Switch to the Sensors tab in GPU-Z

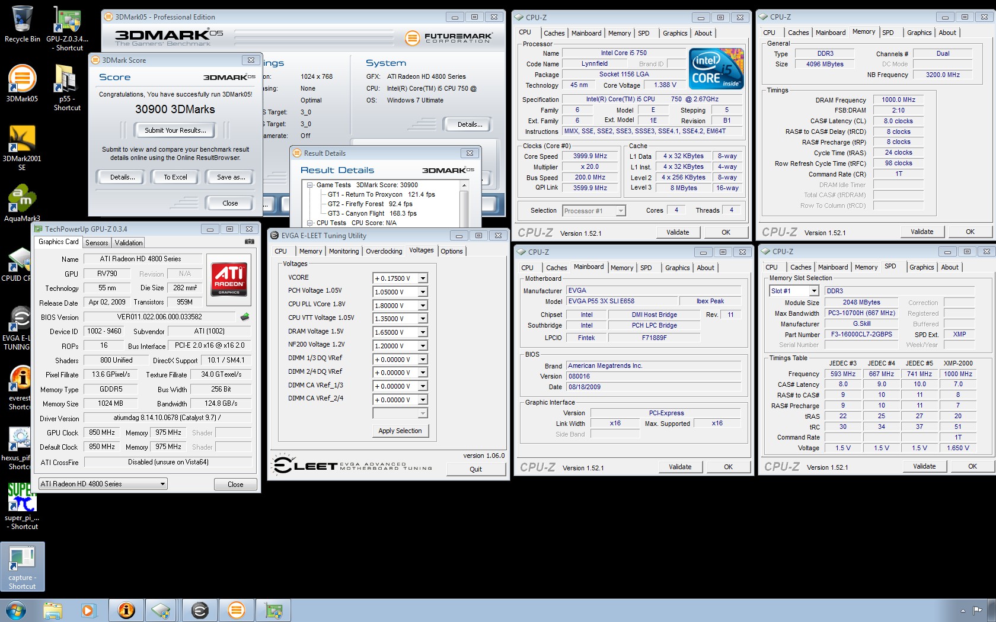pyautogui.click(x=97, y=243)
